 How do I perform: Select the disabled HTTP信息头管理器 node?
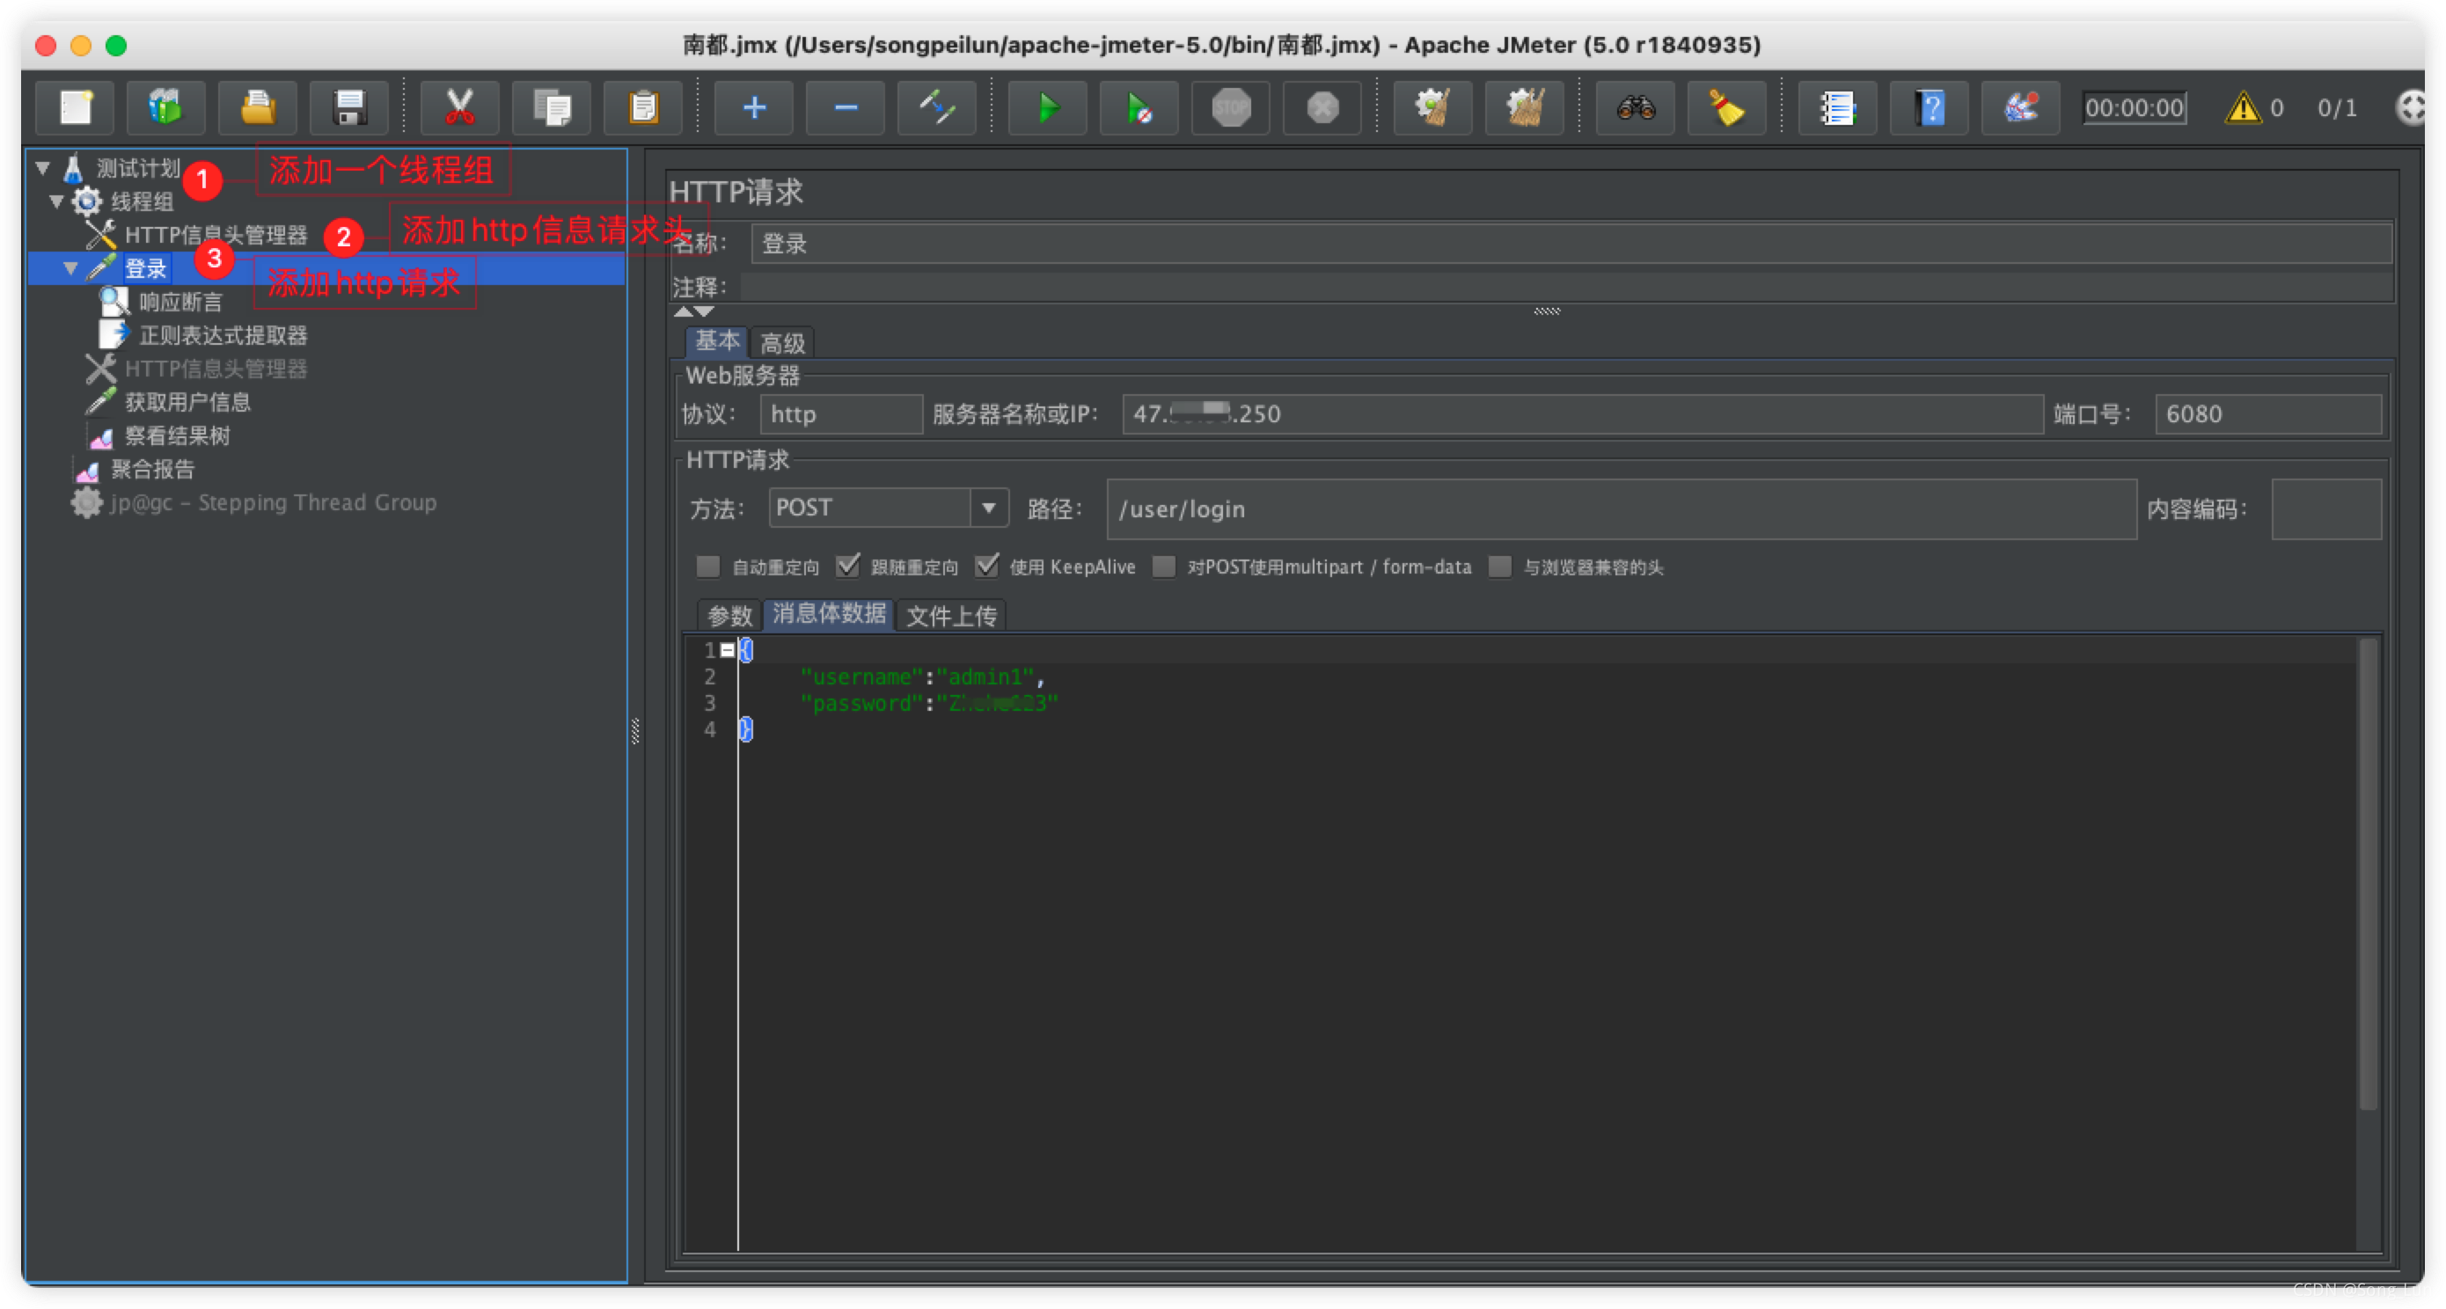[216, 369]
